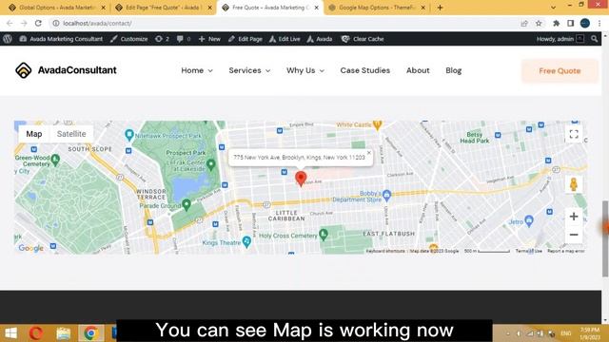Viewport: 609px width, 342px height.
Task: Open Avada menu in admin bar
Action: [320, 39]
